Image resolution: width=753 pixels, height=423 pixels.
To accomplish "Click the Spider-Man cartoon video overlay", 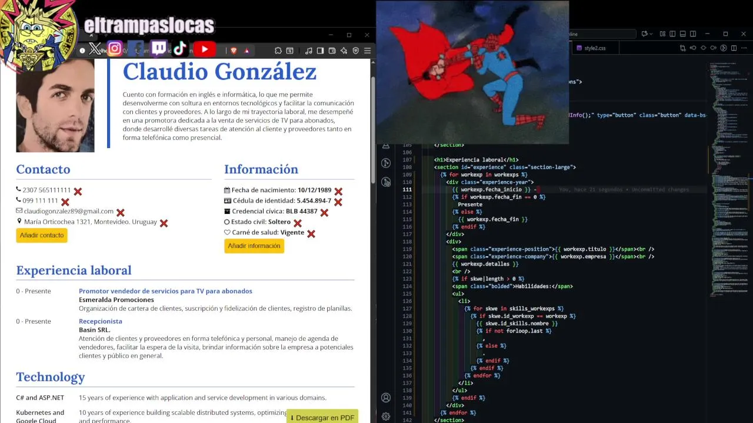I will (x=472, y=72).
